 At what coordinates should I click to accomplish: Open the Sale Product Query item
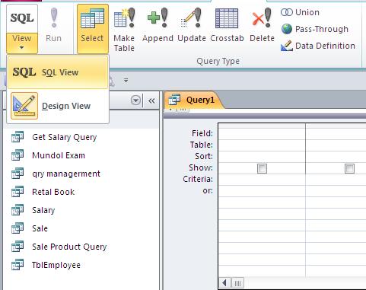[x=69, y=247]
